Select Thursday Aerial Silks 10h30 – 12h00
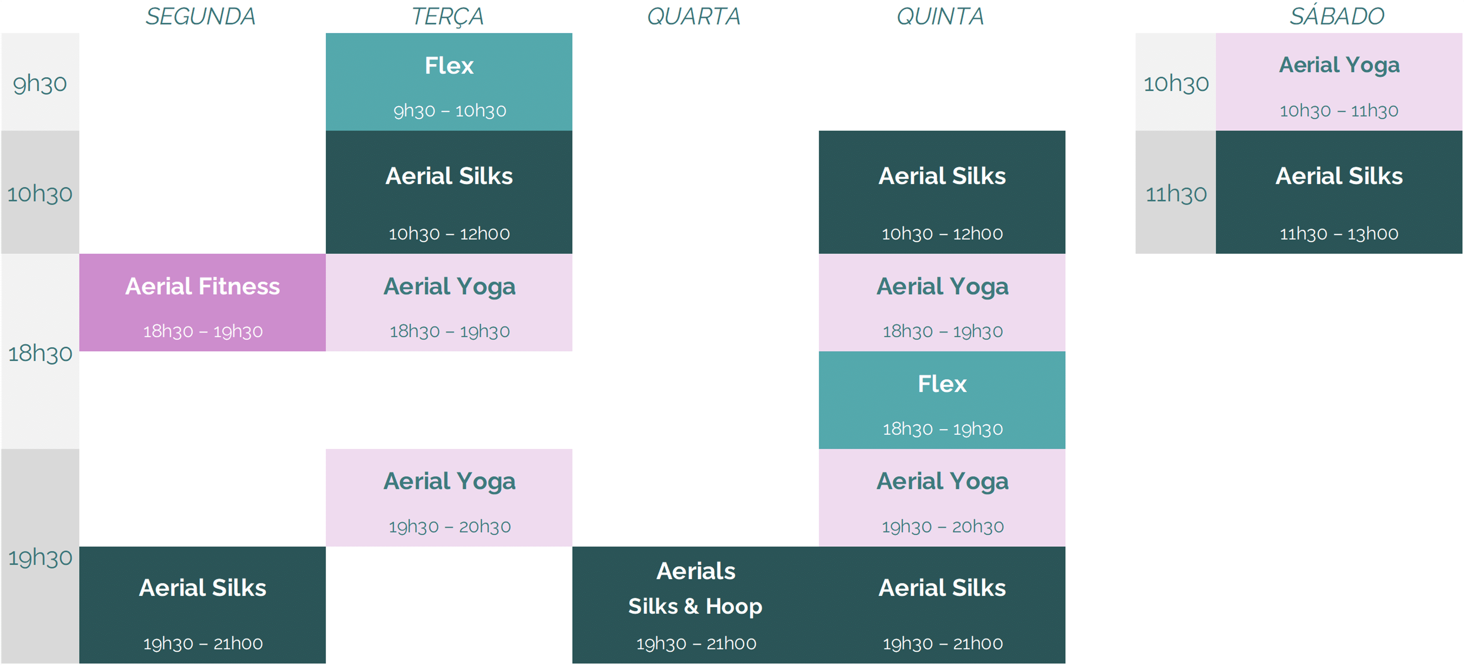 coord(942,193)
